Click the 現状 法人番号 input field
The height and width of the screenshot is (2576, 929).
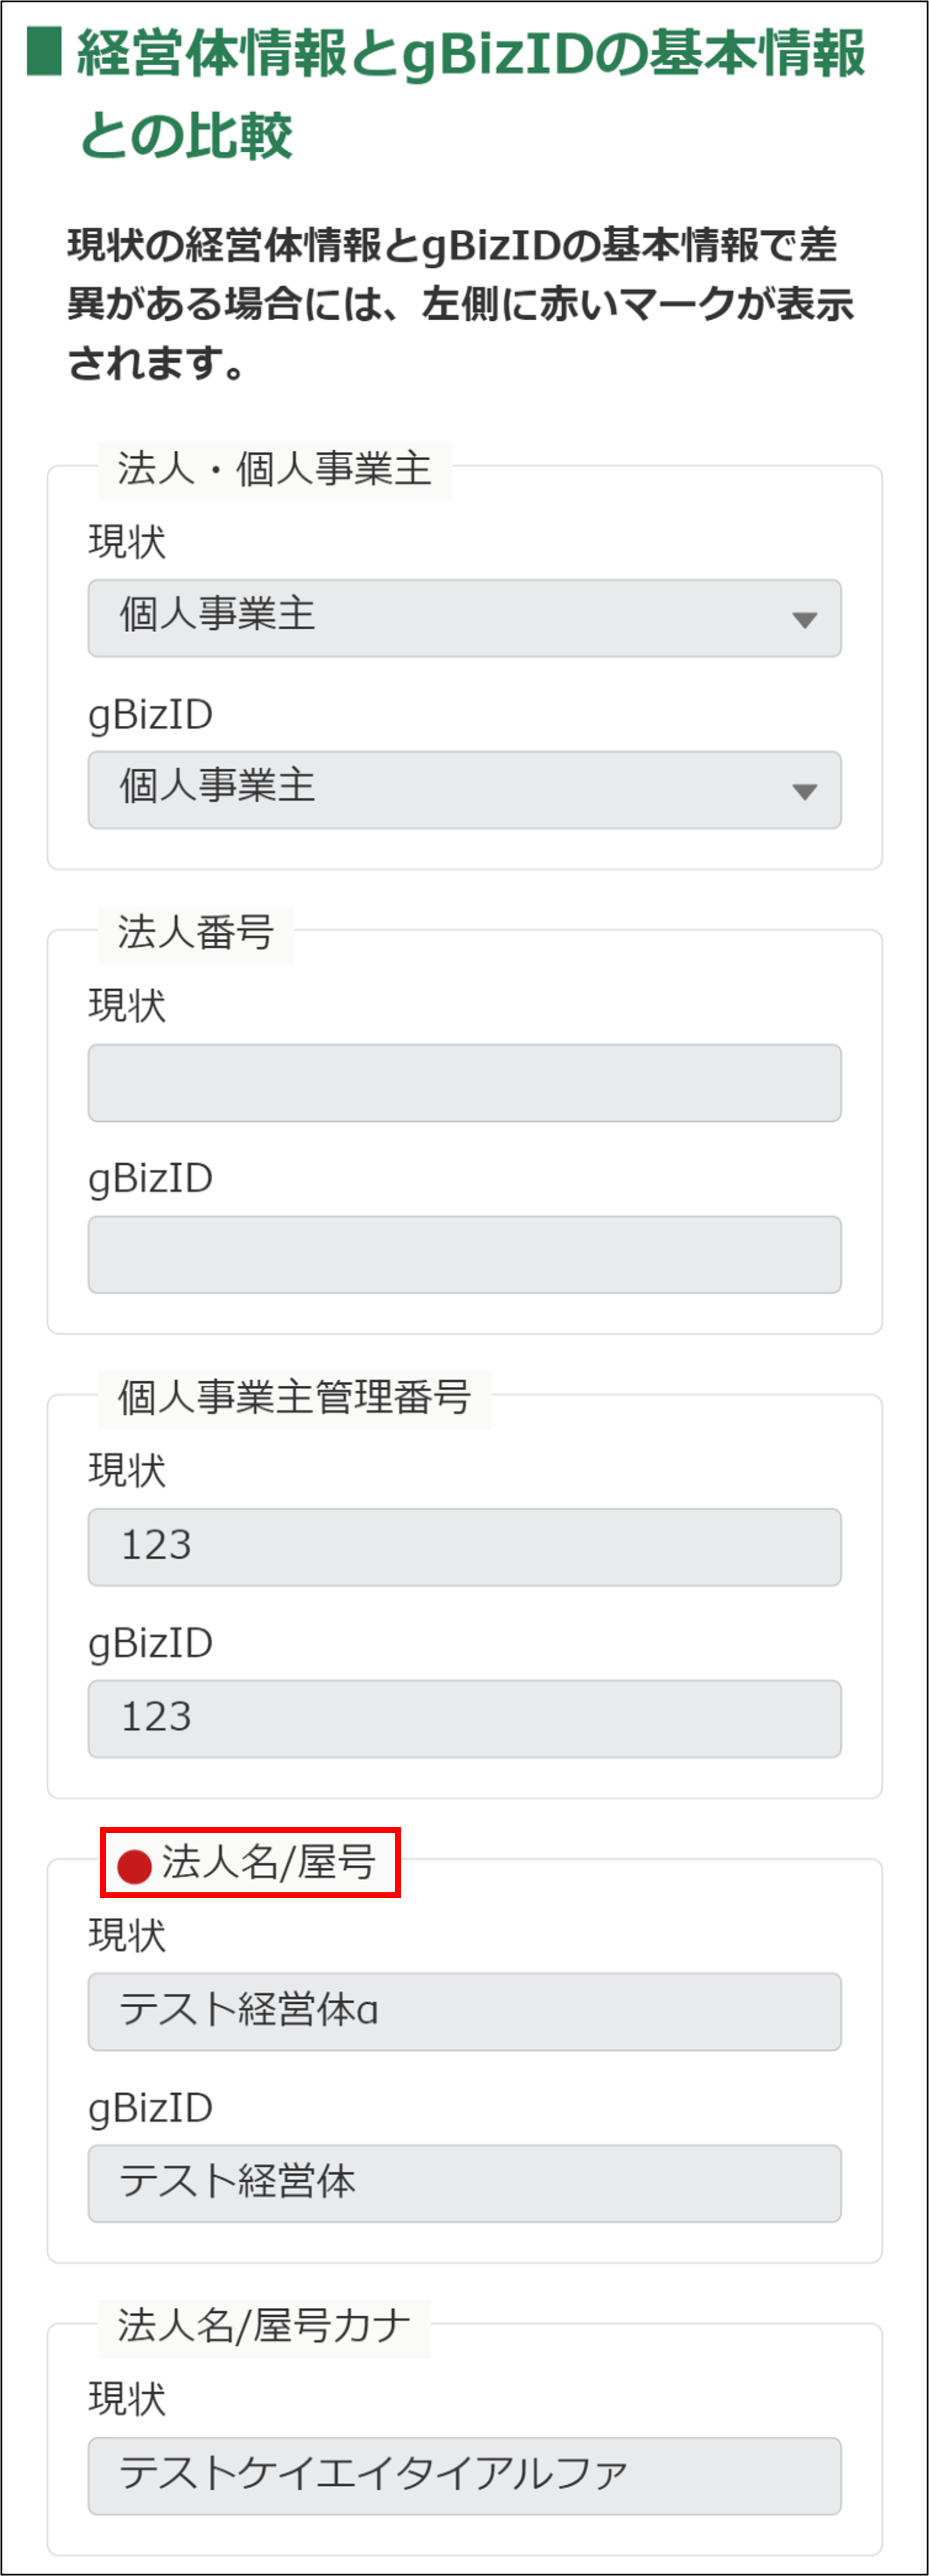pyautogui.click(x=464, y=1083)
